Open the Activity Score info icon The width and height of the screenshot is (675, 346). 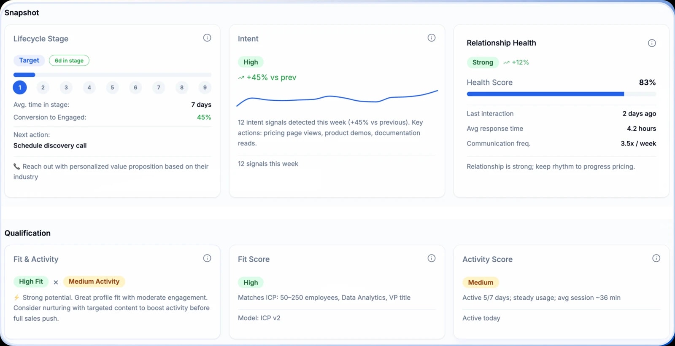coord(656,258)
